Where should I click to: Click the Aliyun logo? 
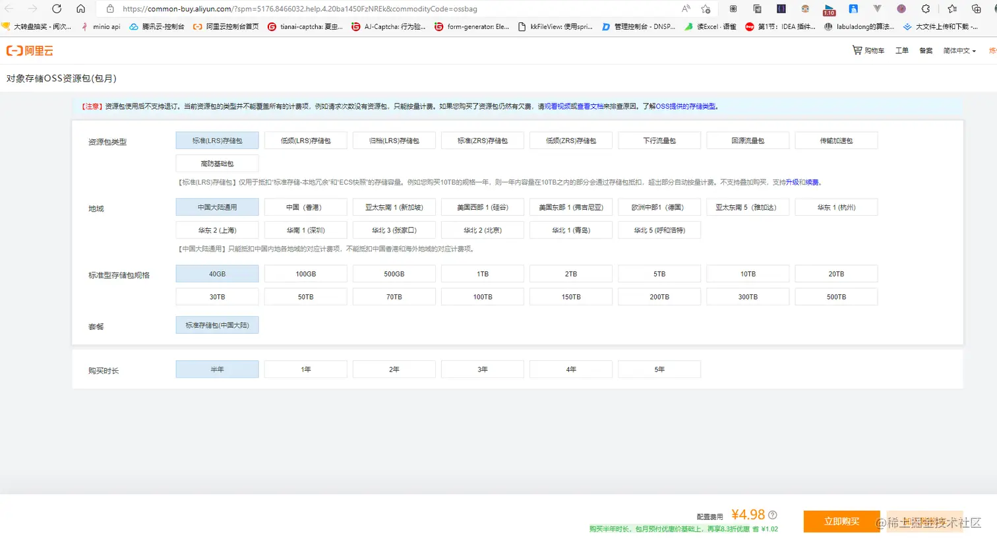pyautogui.click(x=30, y=51)
